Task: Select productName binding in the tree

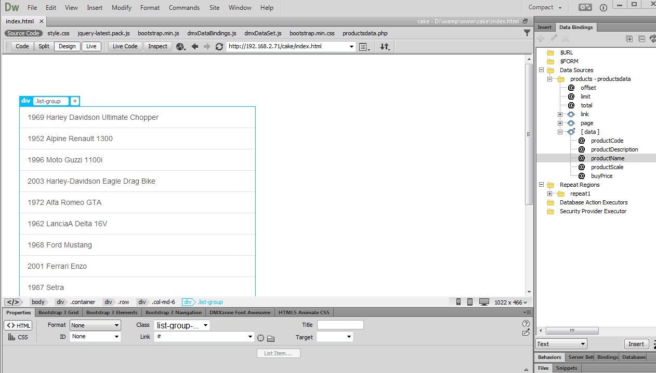Action: pyautogui.click(x=608, y=158)
